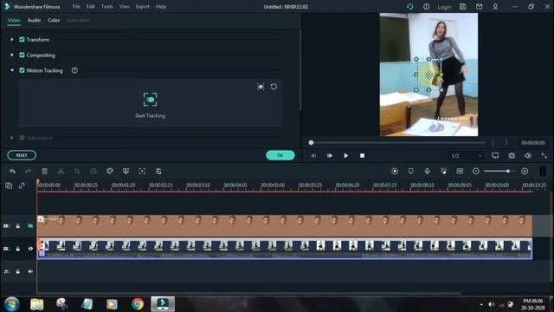The height and width of the screenshot is (312, 554).
Task: Open the File menu
Action: (x=76, y=6)
